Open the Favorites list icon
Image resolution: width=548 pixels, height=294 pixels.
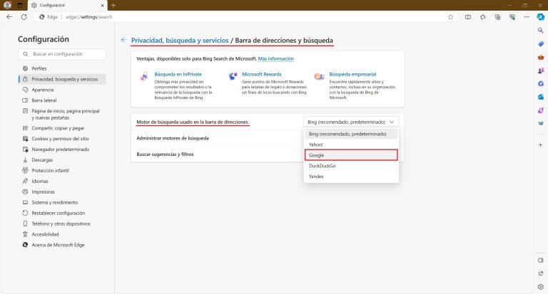pos(482,17)
